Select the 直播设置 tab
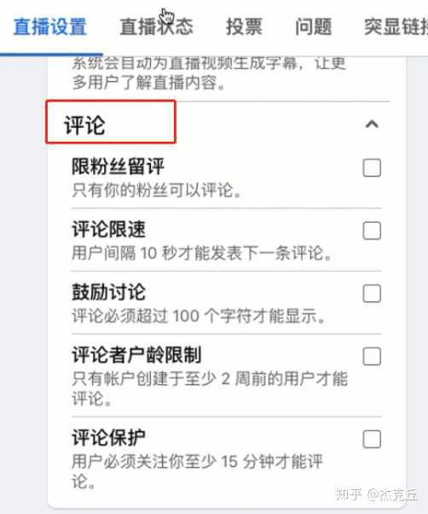 [50, 26]
